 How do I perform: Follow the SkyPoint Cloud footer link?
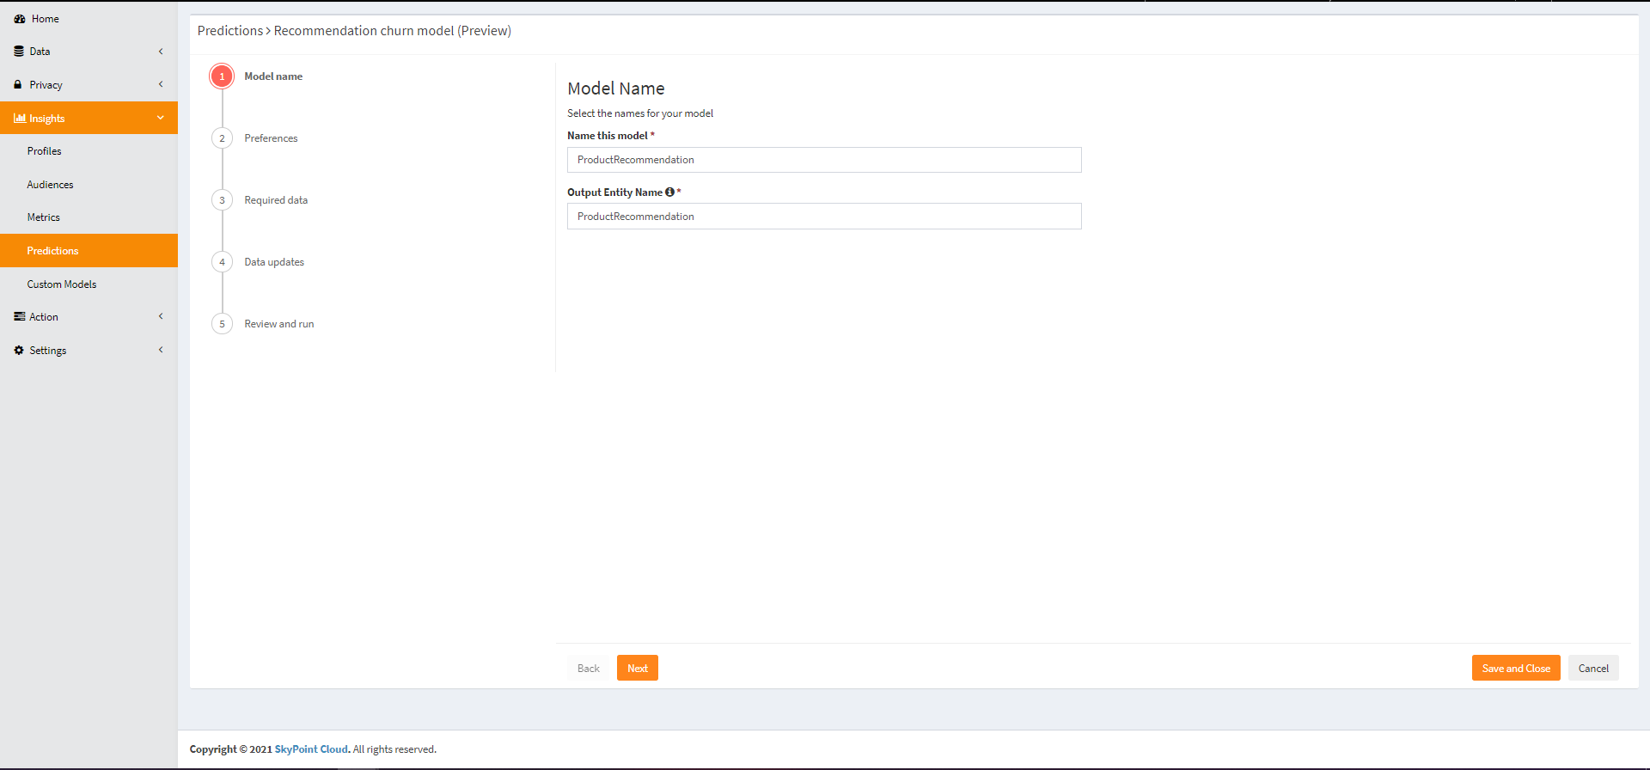311,749
